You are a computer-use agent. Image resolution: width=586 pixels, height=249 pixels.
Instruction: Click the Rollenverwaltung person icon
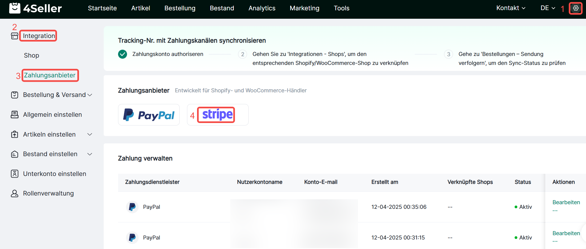(15, 193)
